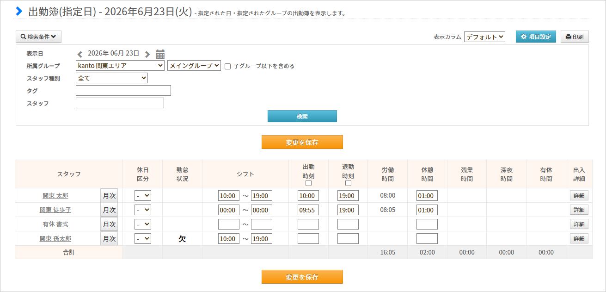606x292 pixels.
Task: Click the blue 検索 button
Action: click(x=302, y=116)
